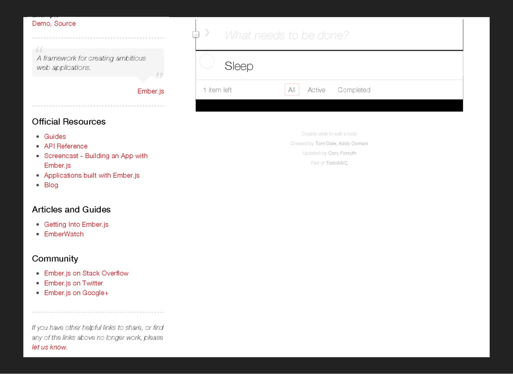Screen dimensions: 513x374
Task: Click the Community heading
Action: pos(55,259)
